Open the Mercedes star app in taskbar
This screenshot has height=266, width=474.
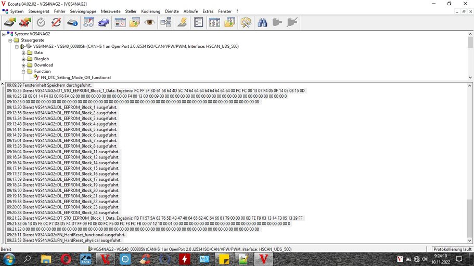[x=165, y=259]
